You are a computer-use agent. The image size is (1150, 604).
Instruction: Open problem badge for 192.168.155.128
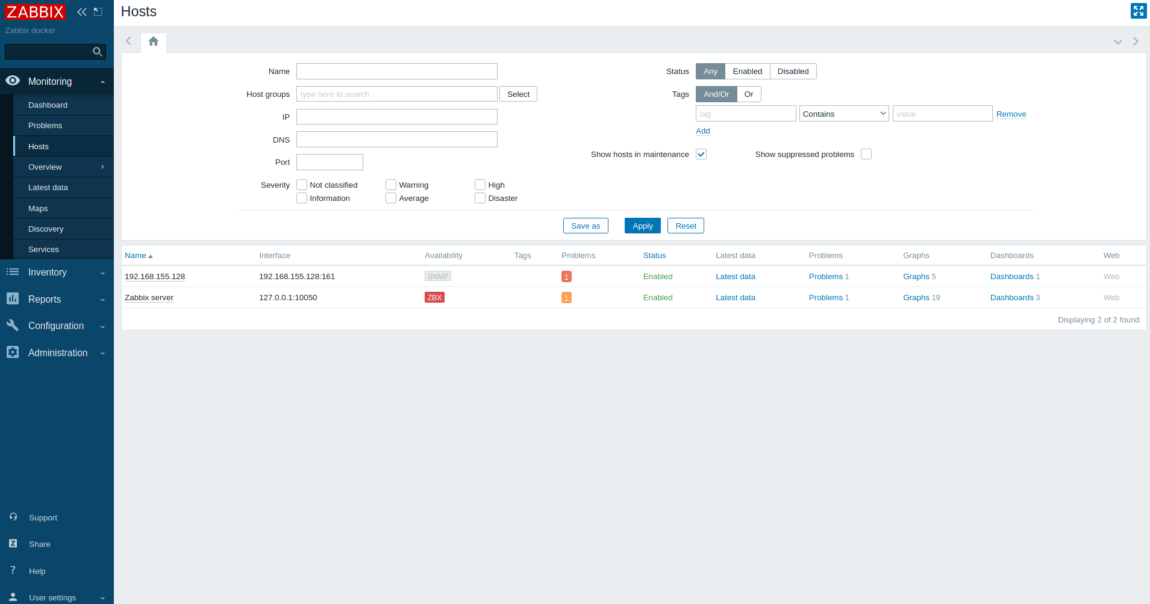(566, 277)
